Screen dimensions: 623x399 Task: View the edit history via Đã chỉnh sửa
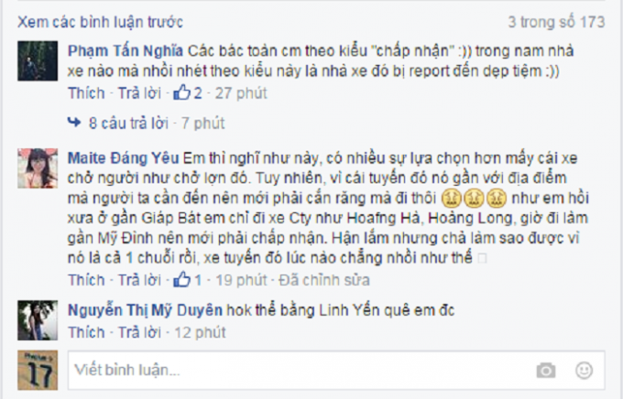click(324, 280)
